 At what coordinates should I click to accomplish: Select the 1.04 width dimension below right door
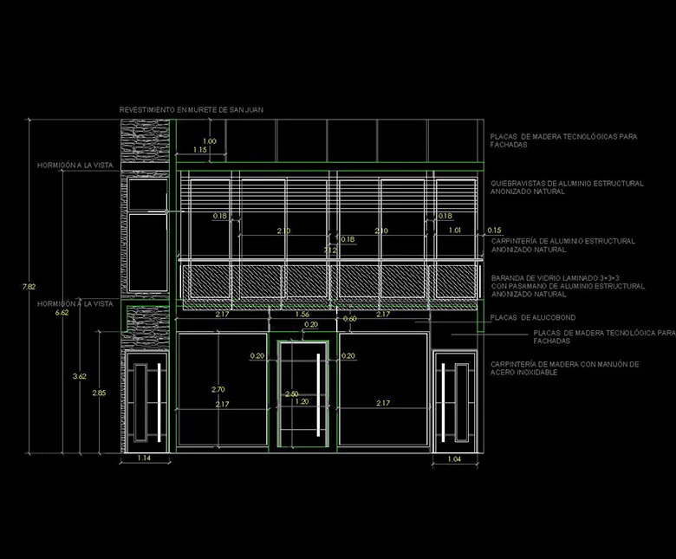[454, 459]
